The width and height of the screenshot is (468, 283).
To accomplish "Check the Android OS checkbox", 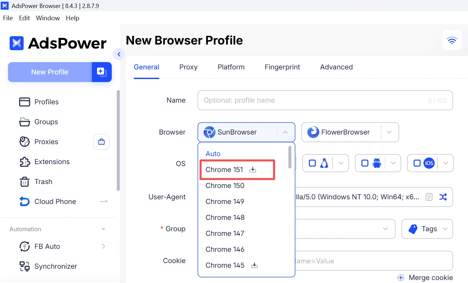I will pos(365,163).
